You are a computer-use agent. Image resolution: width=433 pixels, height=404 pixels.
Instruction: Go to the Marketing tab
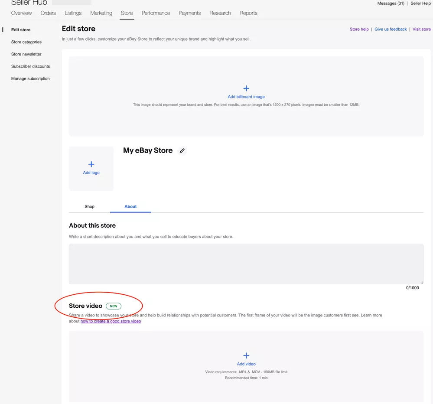point(101,13)
